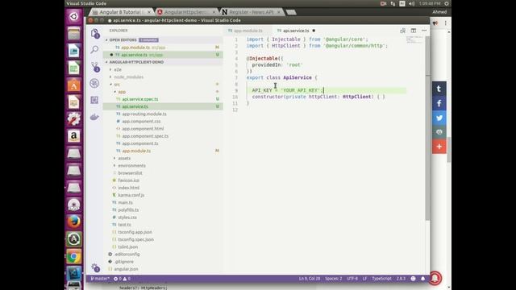Switch to AngularHttpclient browser tab
The width and height of the screenshot is (516, 290).
(186, 12)
